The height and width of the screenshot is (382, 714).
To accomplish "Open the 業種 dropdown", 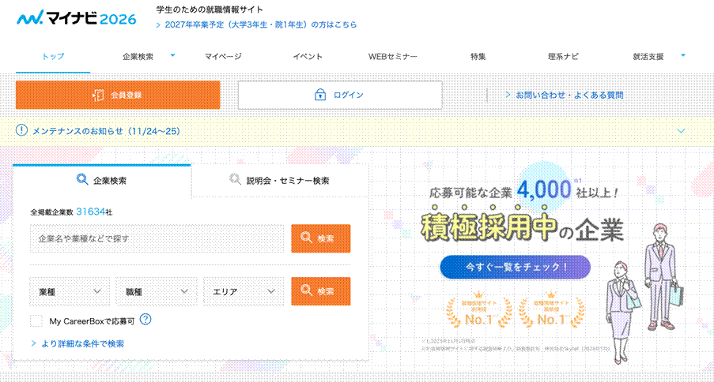I will pyautogui.click(x=70, y=291).
